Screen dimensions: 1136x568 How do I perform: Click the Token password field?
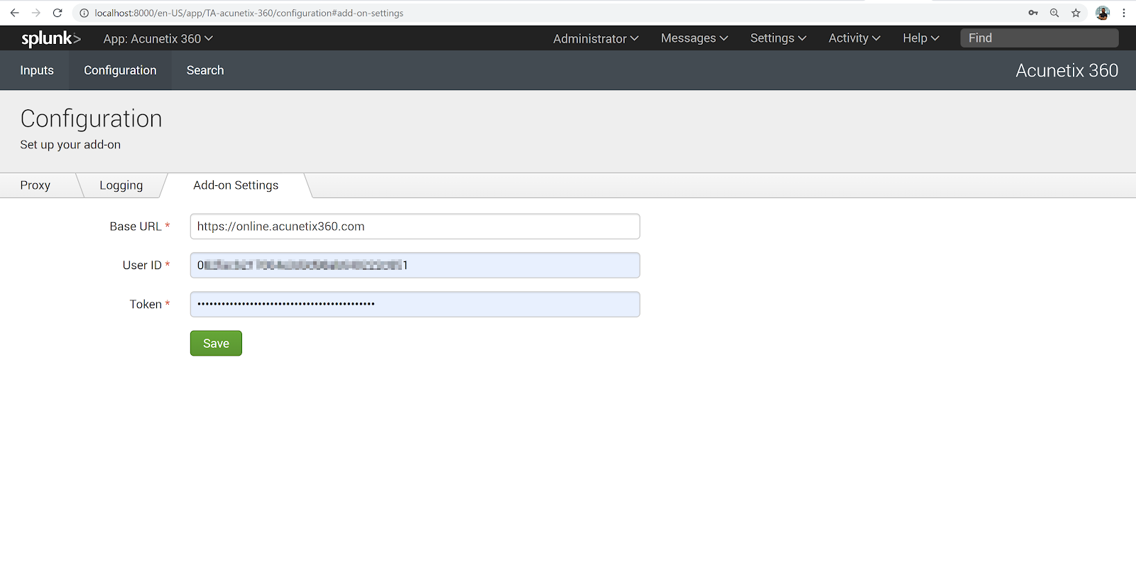point(415,305)
